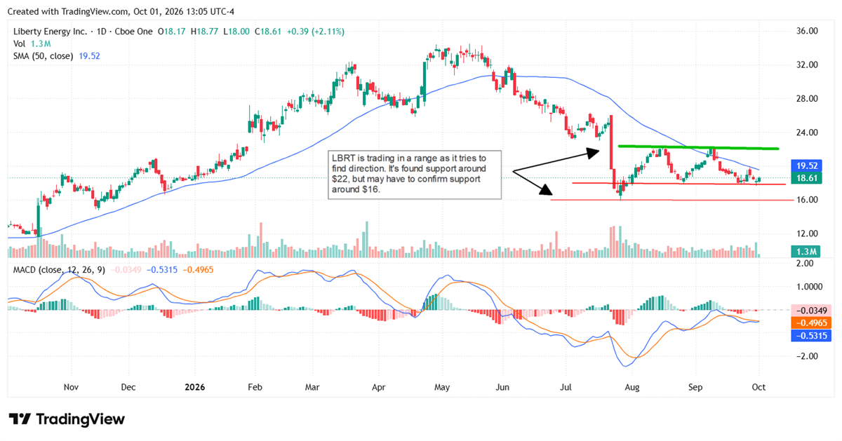Click the blue 19.52 SMA price tag
The width and height of the screenshot is (842, 441).
coord(806,166)
